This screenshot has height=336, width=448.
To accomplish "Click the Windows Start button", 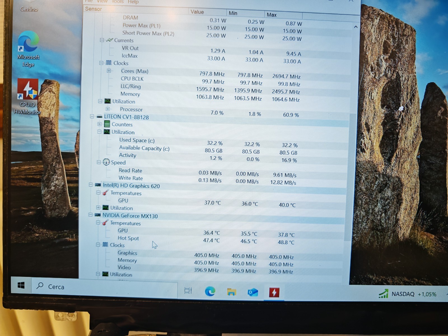I will tap(21, 285).
